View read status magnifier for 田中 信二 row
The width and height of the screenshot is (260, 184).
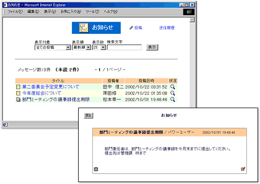click(173, 87)
